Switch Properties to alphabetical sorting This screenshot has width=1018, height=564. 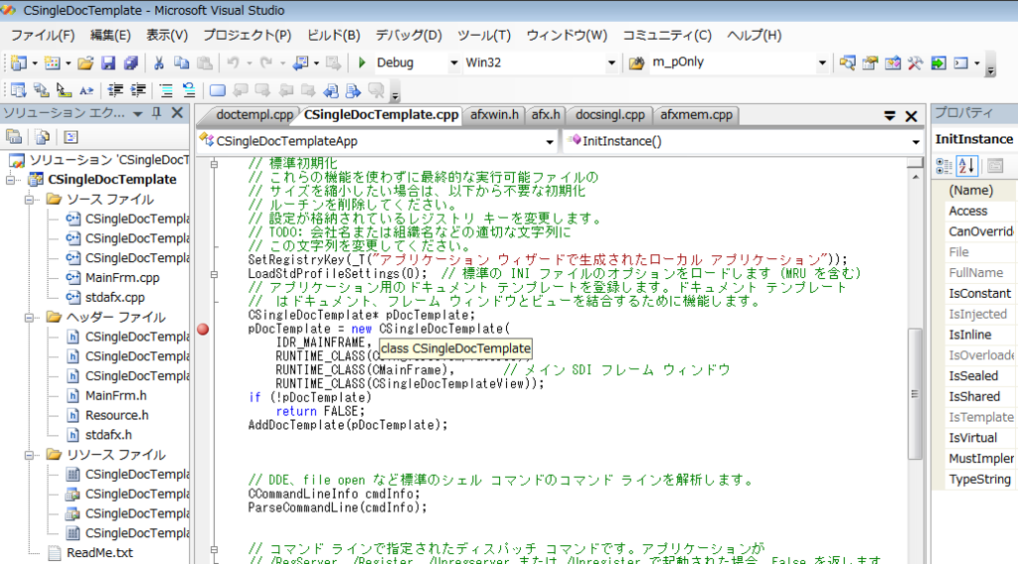pyautogui.click(x=966, y=166)
